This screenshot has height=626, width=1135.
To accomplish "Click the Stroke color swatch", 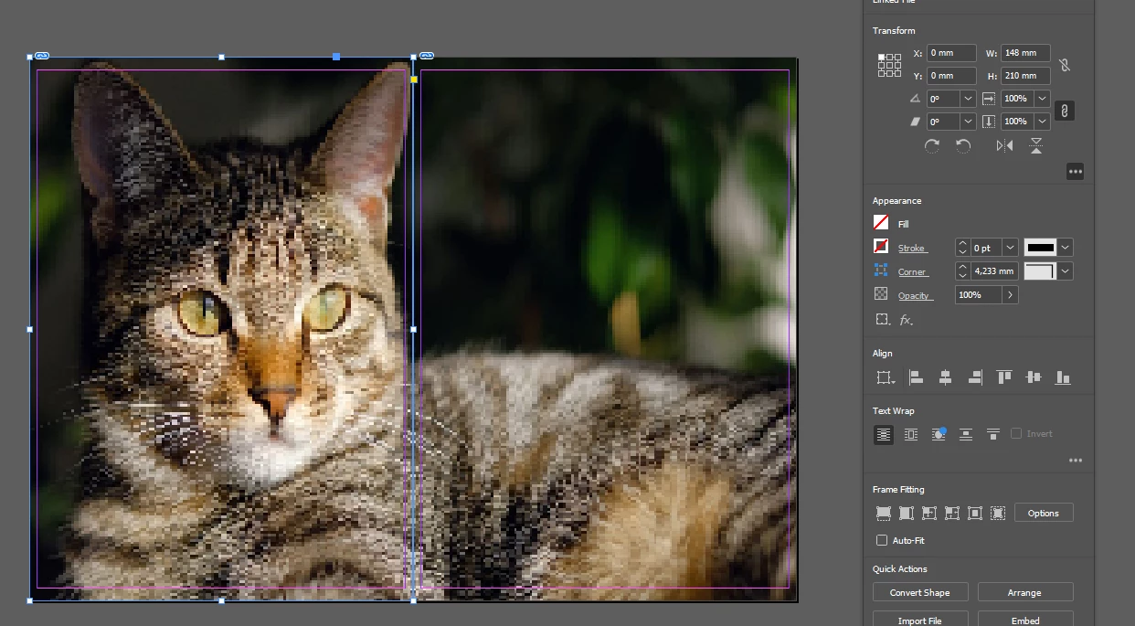I will click(x=881, y=247).
